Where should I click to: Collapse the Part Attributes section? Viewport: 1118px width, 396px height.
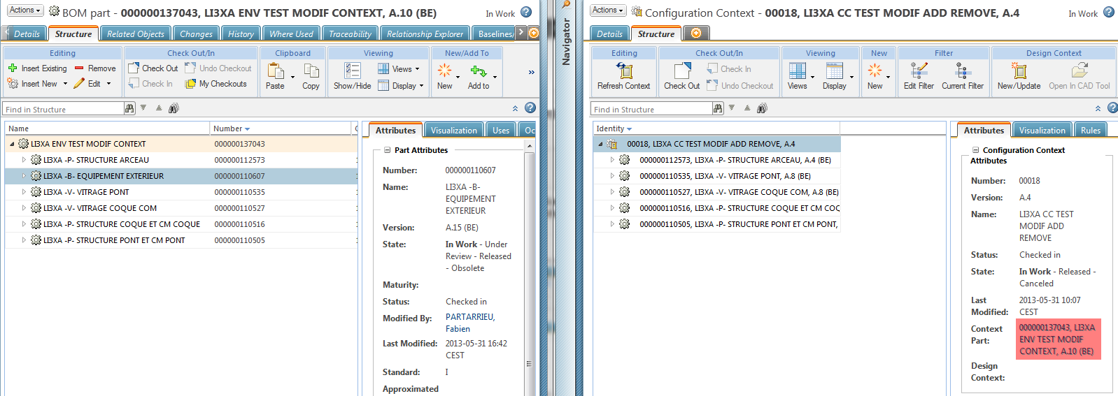click(x=387, y=150)
